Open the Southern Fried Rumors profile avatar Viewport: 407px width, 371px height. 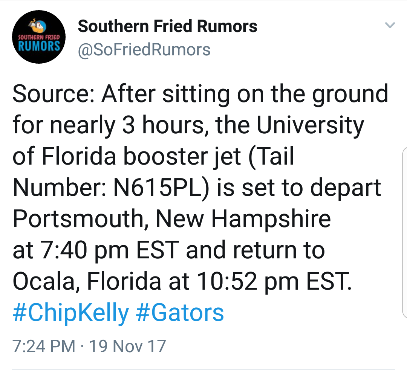(x=39, y=37)
